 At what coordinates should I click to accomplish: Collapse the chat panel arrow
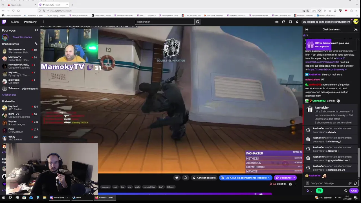(307, 29)
